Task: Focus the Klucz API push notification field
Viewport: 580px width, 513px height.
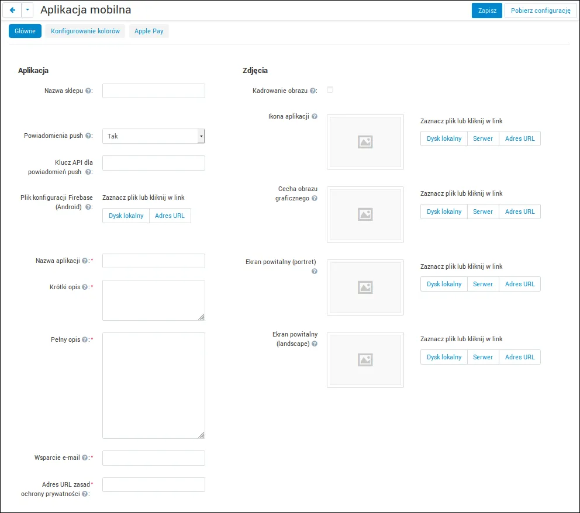Action: tap(154, 163)
